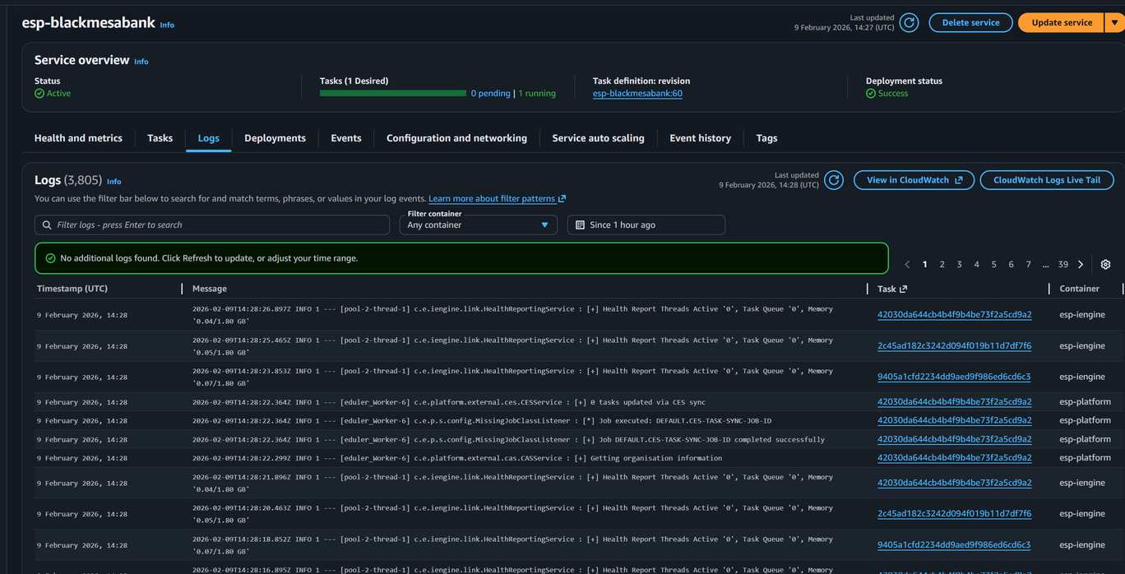
Task: Open the Filter container dropdown
Action: coord(478,225)
